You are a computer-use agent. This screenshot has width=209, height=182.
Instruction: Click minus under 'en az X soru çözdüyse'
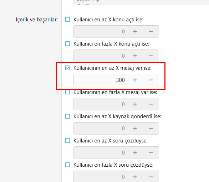(x=151, y=153)
